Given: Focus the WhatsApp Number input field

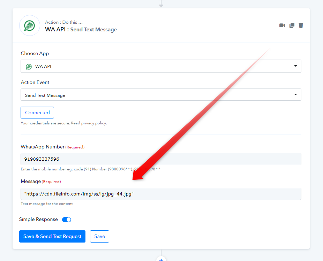Looking at the screenshot, I should (161, 159).
